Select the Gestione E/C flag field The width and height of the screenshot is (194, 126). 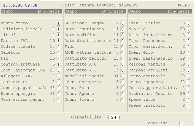pos(58,82)
